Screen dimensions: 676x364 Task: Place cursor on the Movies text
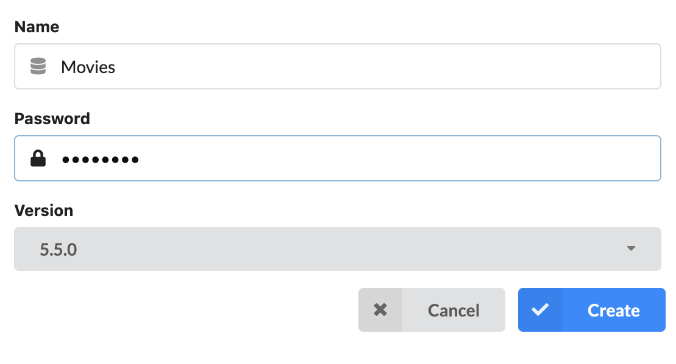(88, 67)
